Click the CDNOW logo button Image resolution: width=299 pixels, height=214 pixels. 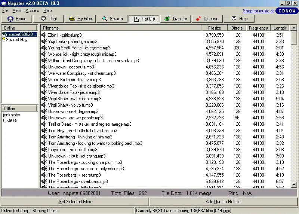click(x=287, y=11)
